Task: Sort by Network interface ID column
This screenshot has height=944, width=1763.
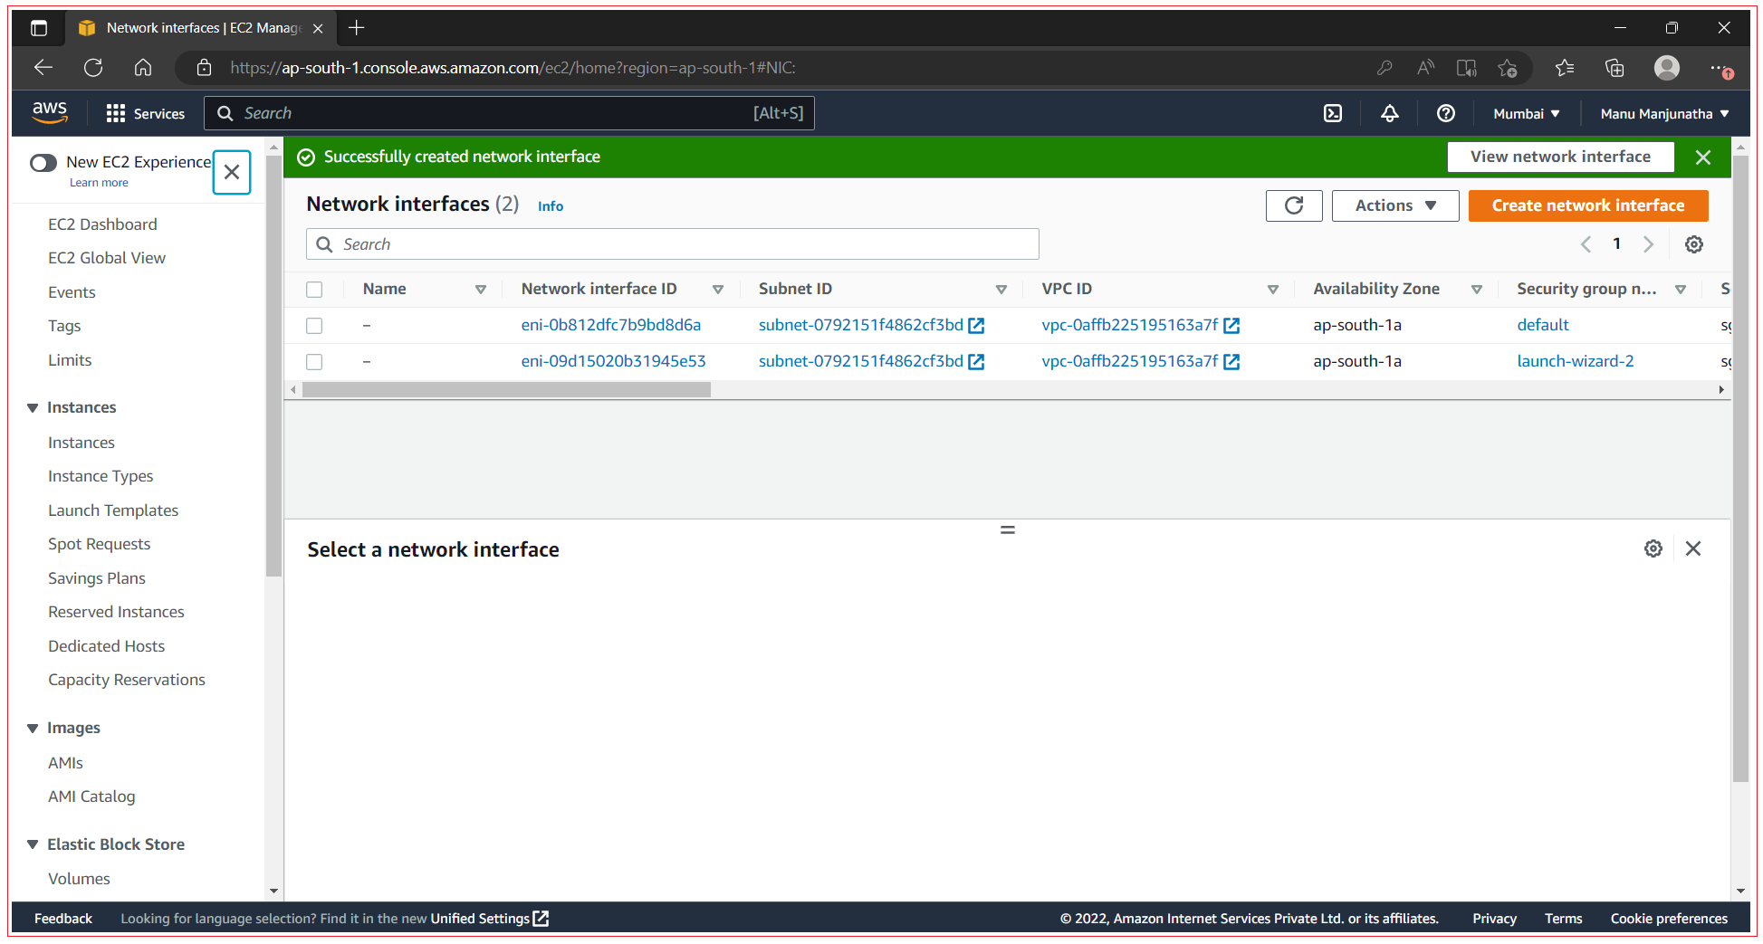Action: pyautogui.click(x=718, y=290)
